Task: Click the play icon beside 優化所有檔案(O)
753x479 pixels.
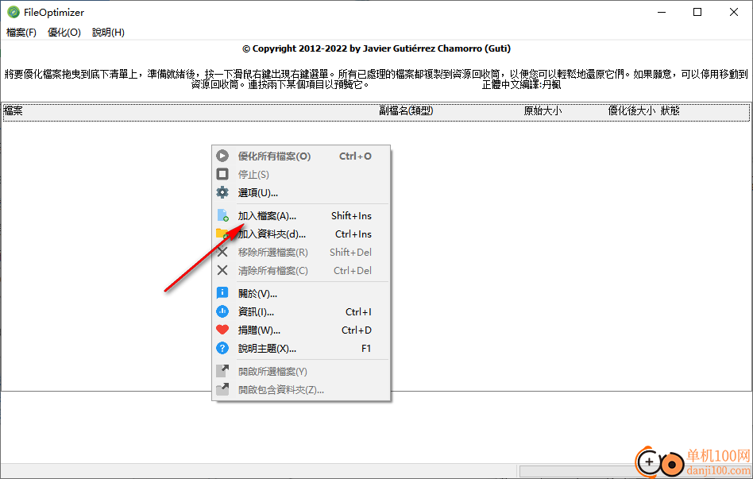Action: [222, 156]
